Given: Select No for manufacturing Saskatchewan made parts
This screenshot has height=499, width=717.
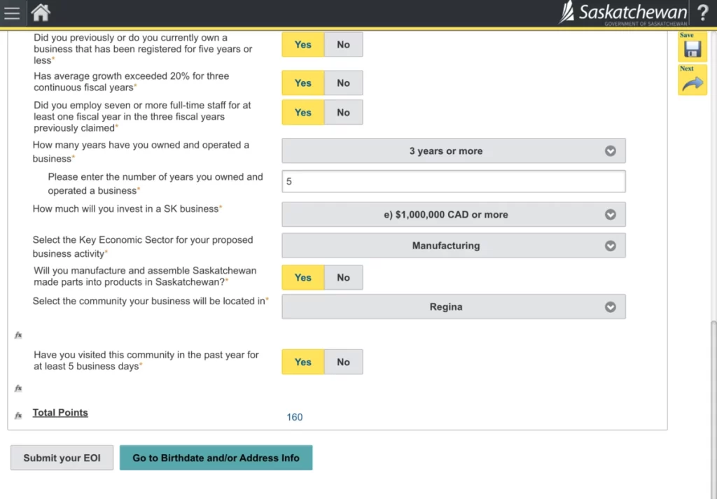Looking at the screenshot, I should click(x=343, y=278).
